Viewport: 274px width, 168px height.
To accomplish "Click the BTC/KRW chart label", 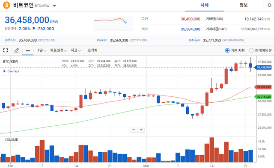I will click(x=10, y=62).
